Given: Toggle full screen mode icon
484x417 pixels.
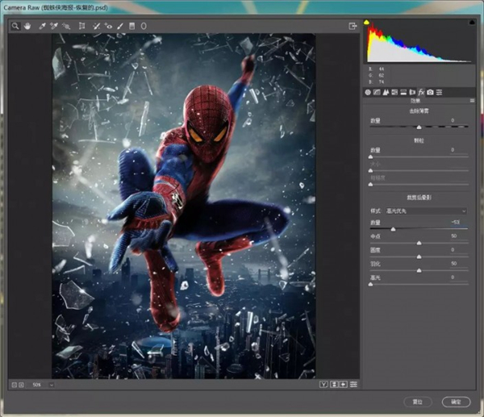Looking at the screenshot, I should point(353,26).
